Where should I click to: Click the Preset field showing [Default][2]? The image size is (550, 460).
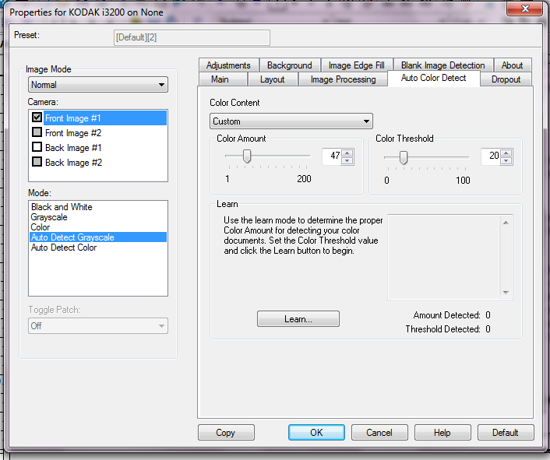coord(192,37)
